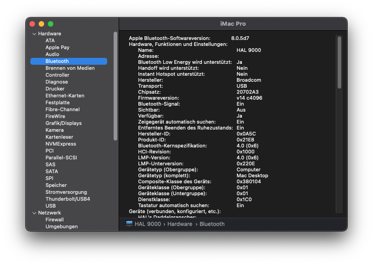This screenshot has width=373, height=265.
Task: Select Grafik/Displays in the sidebar
Action: (x=63, y=123)
